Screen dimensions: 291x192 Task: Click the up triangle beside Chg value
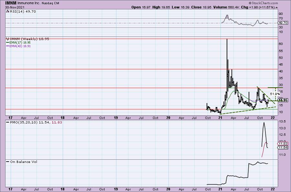[276, 7]
